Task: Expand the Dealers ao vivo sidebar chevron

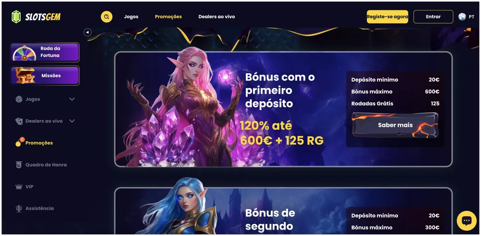Action: (x=72, y=121)
